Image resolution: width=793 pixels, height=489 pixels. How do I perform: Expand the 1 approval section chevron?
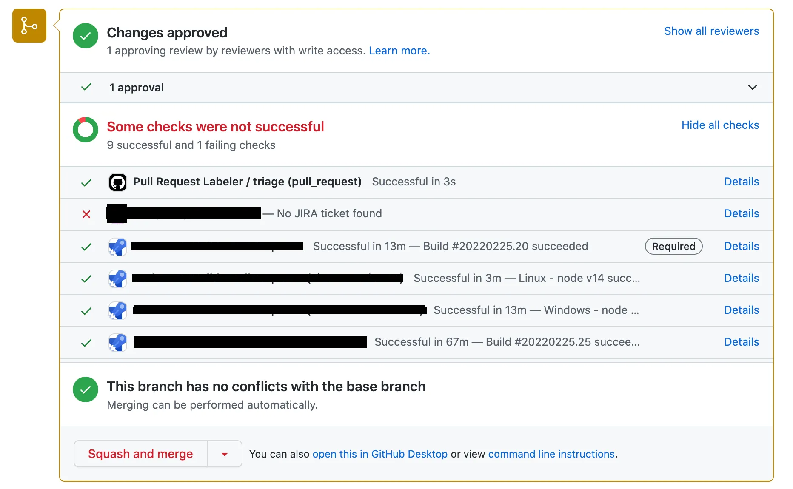tap(752, 88)
